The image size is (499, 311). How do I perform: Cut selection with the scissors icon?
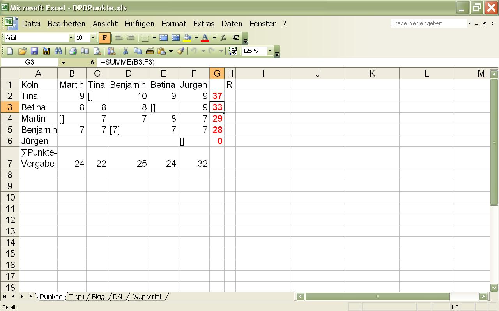[126, 51]
